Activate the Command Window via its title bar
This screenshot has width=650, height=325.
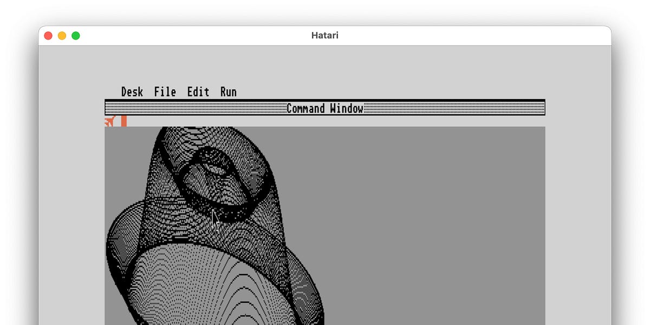[x=324, y=108]
